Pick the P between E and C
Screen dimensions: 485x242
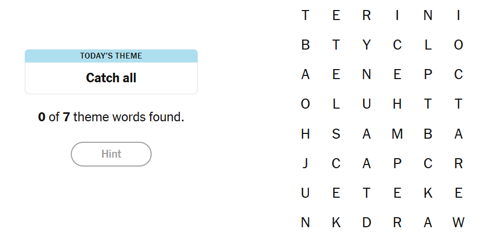(428, 75)
